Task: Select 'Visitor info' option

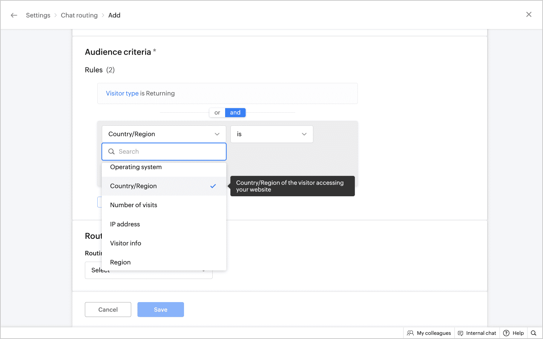Action: [x=126, y=243]
